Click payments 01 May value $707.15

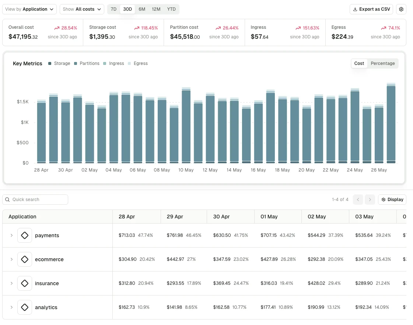[x=269, y=235]
